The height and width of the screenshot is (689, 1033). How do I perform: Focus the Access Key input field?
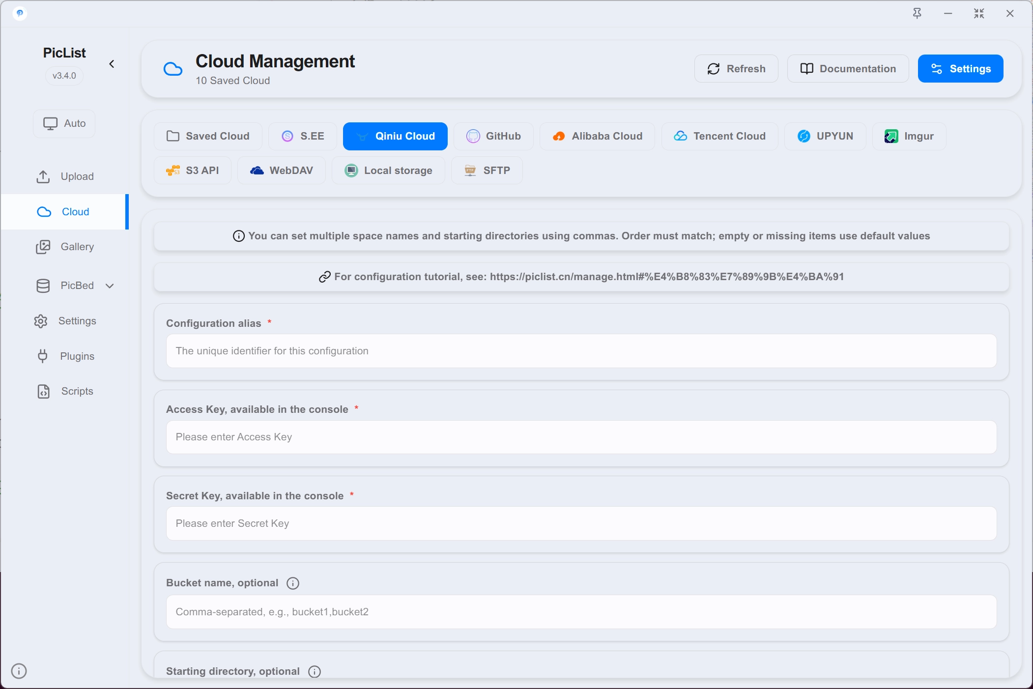point(581,437)
